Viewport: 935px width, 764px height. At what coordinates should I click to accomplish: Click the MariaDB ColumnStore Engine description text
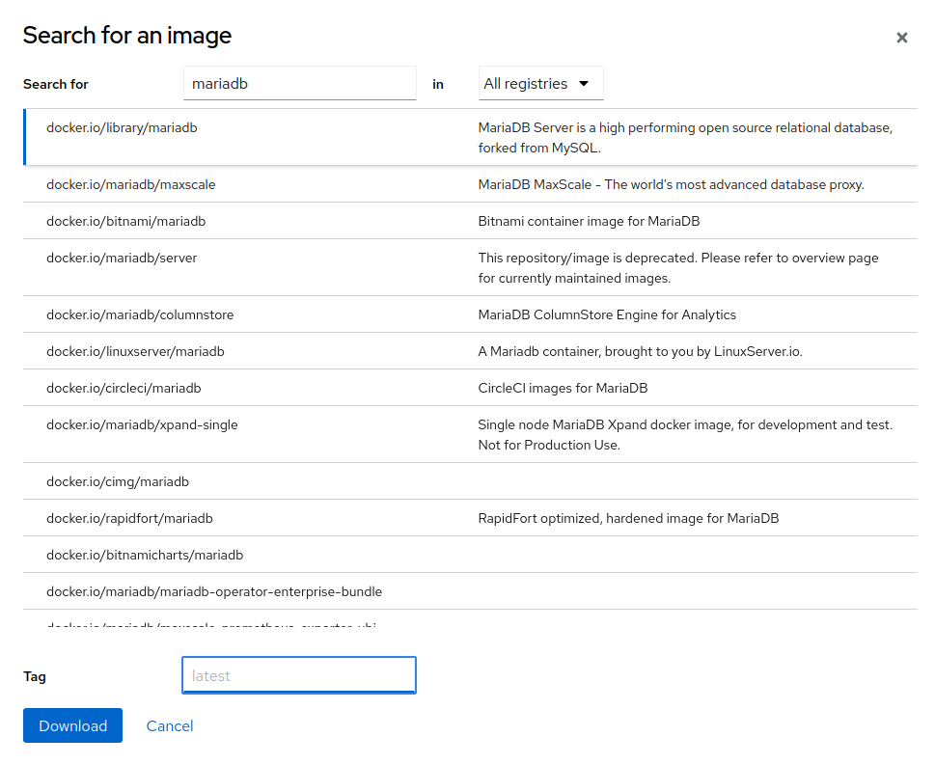607,314
